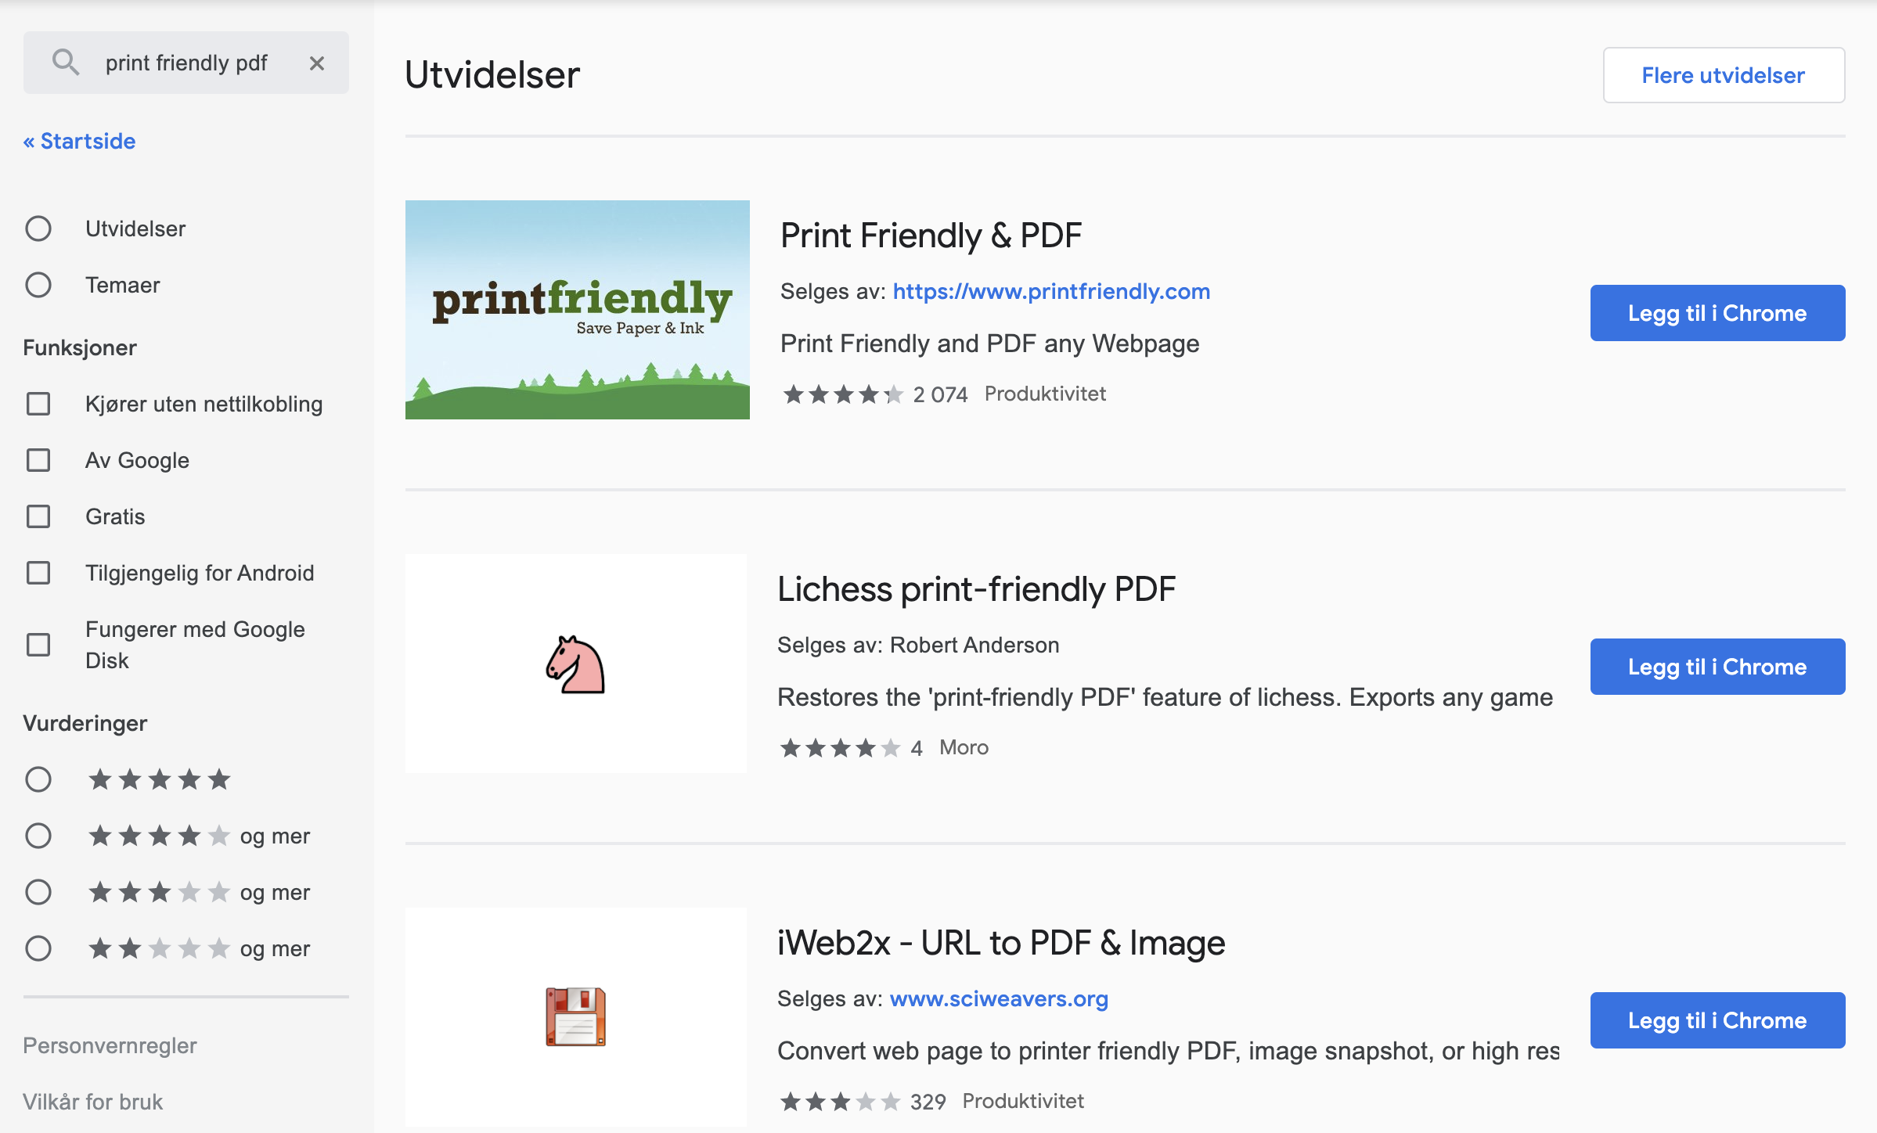1877x1133 pixels.
Task: Select the Temaer radio button
Action: point(38,285)
